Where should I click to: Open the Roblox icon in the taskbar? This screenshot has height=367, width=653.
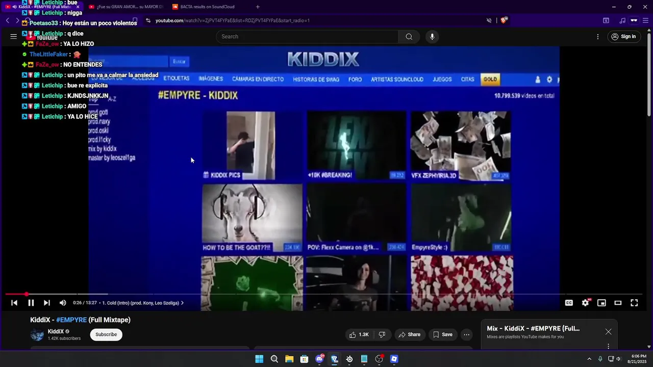coord(394,359)
